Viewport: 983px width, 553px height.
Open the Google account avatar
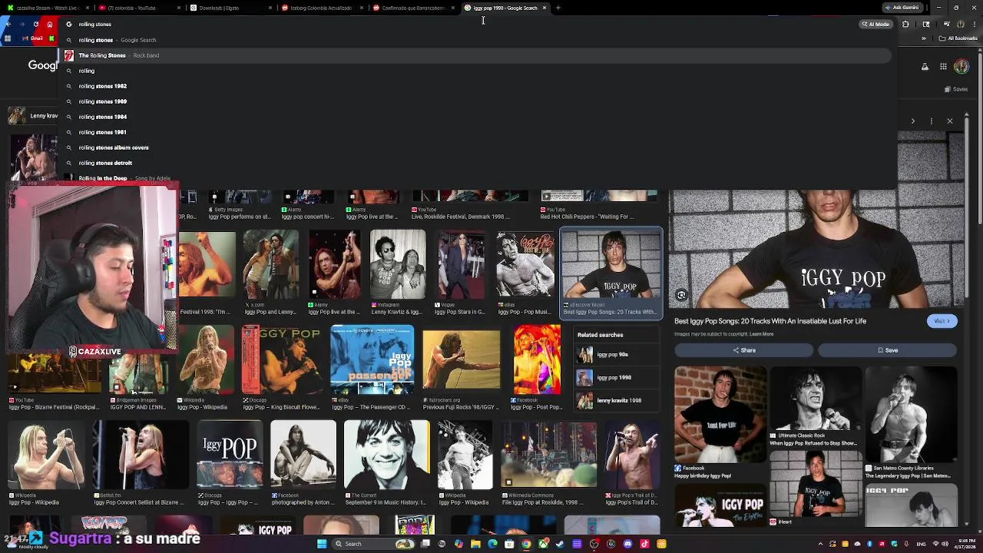pyautogui.click(x=961, y=66)
